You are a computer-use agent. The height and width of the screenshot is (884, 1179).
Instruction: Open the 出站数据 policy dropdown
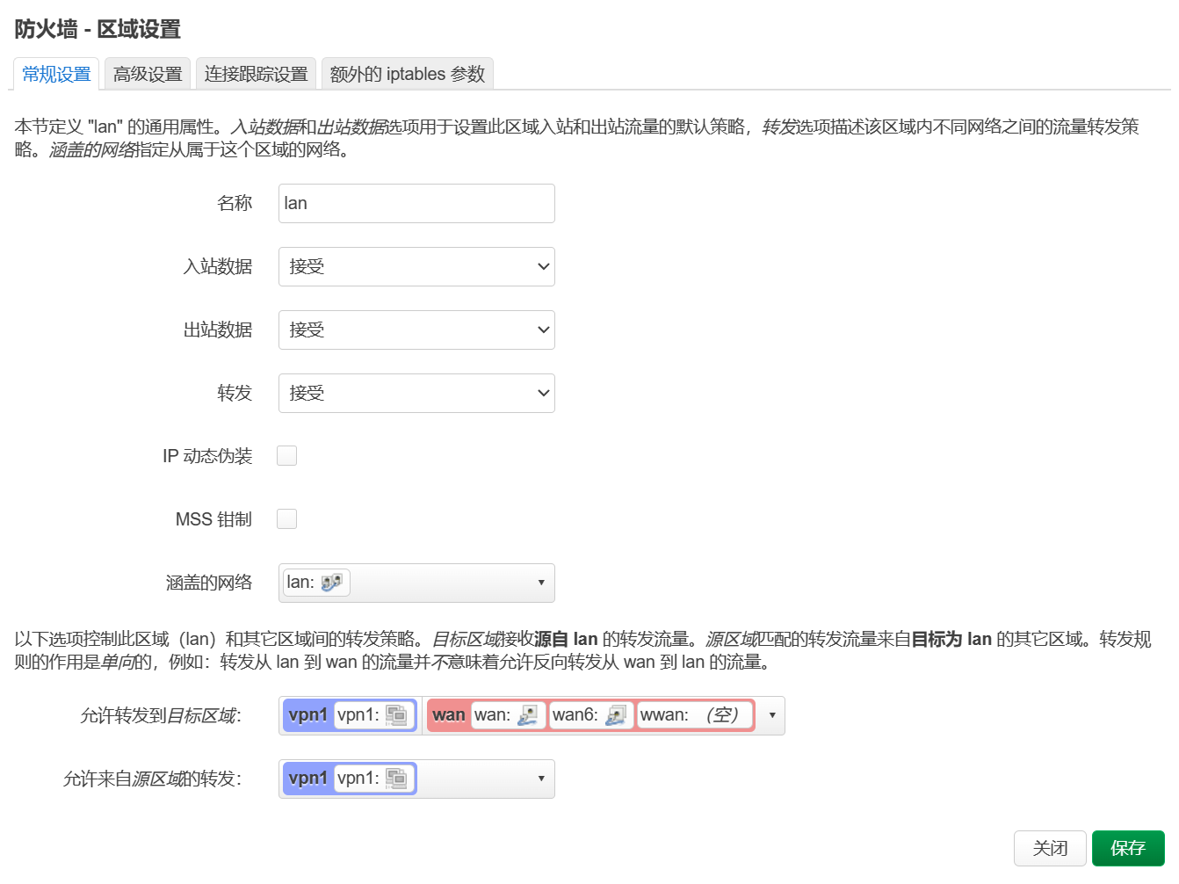tap(416, 330)
